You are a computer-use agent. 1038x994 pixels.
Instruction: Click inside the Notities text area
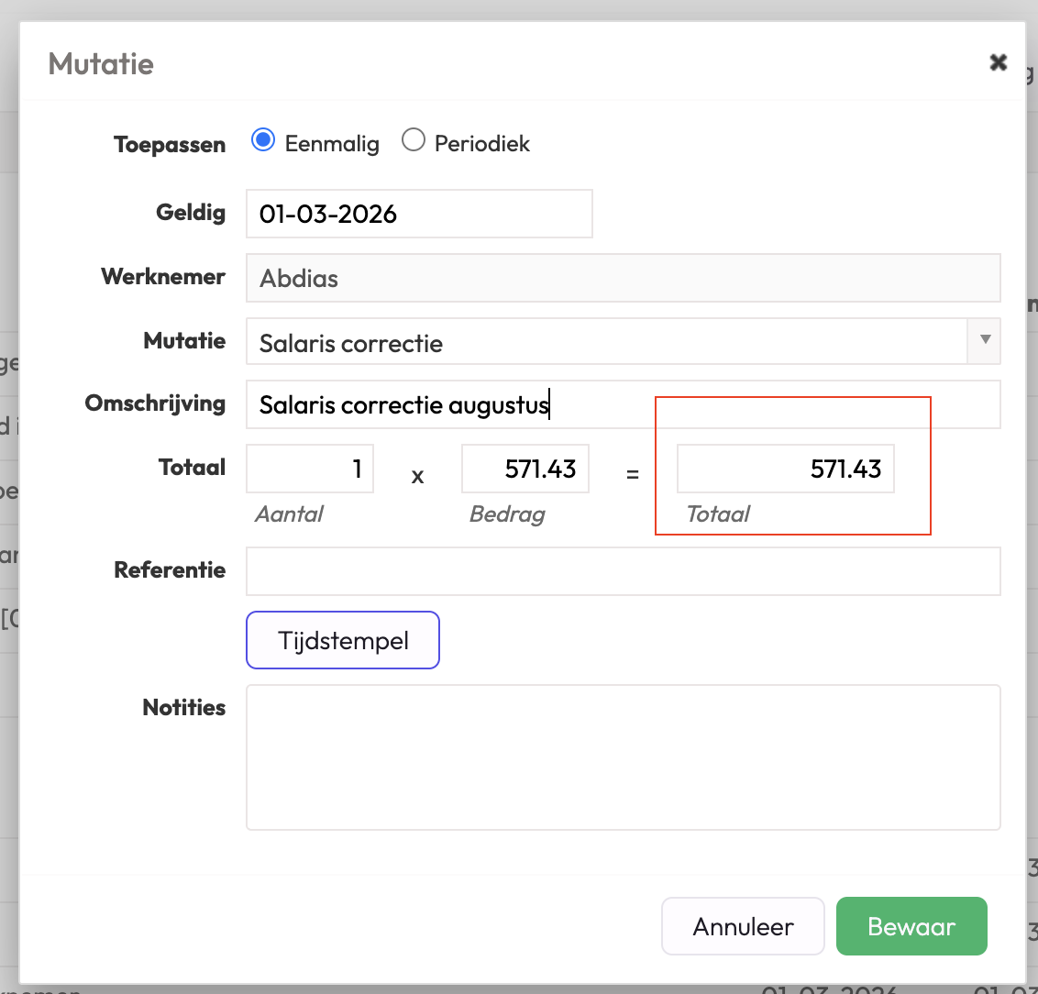click(623, 757)
